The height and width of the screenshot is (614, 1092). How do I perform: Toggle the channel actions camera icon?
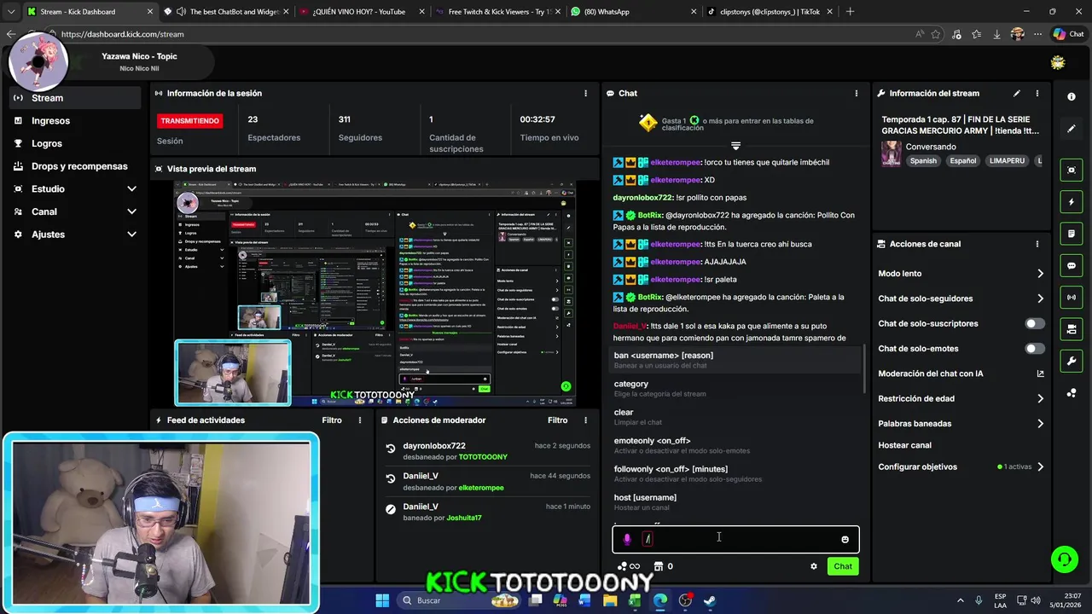[x=1072, y=329]
